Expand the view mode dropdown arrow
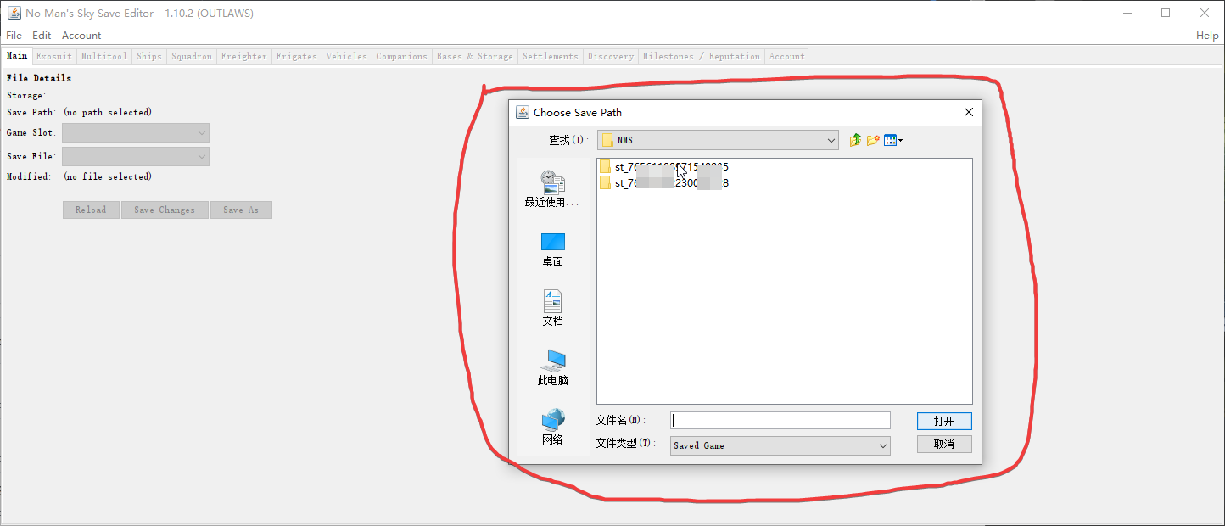The height and width of the screenshot is (526, 1225). [x=901, y=139]
